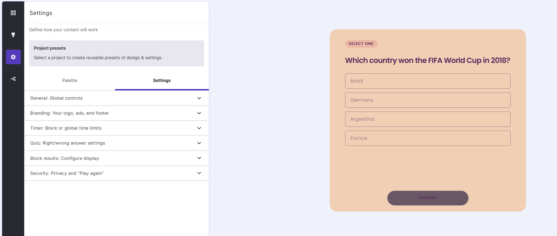Expand Timer: Block or global time limits

116,128
